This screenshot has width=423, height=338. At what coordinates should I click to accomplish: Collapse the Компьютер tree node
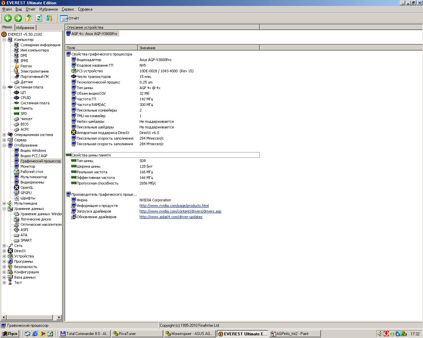tap(4, 40)
